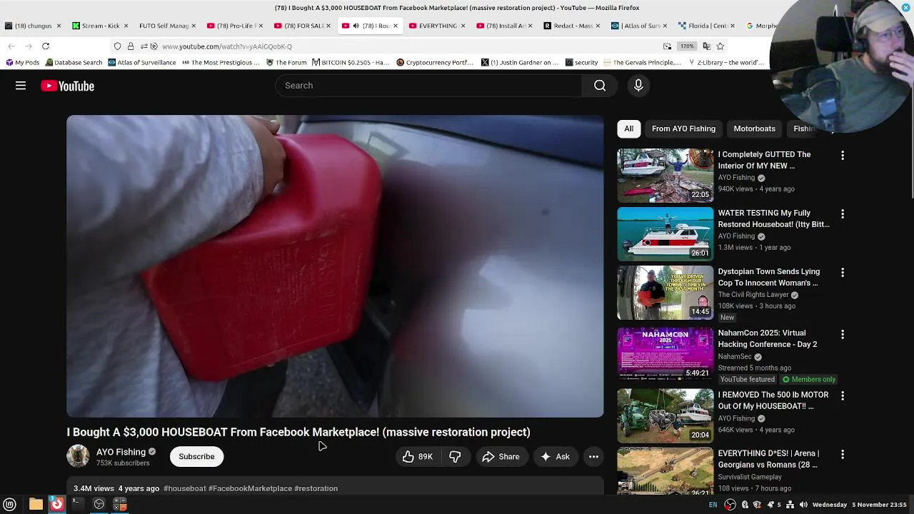This screenshot has width=914, height=514.
Task: Open The Civil Rights Lawyer channel name
Action: [753, 295]
